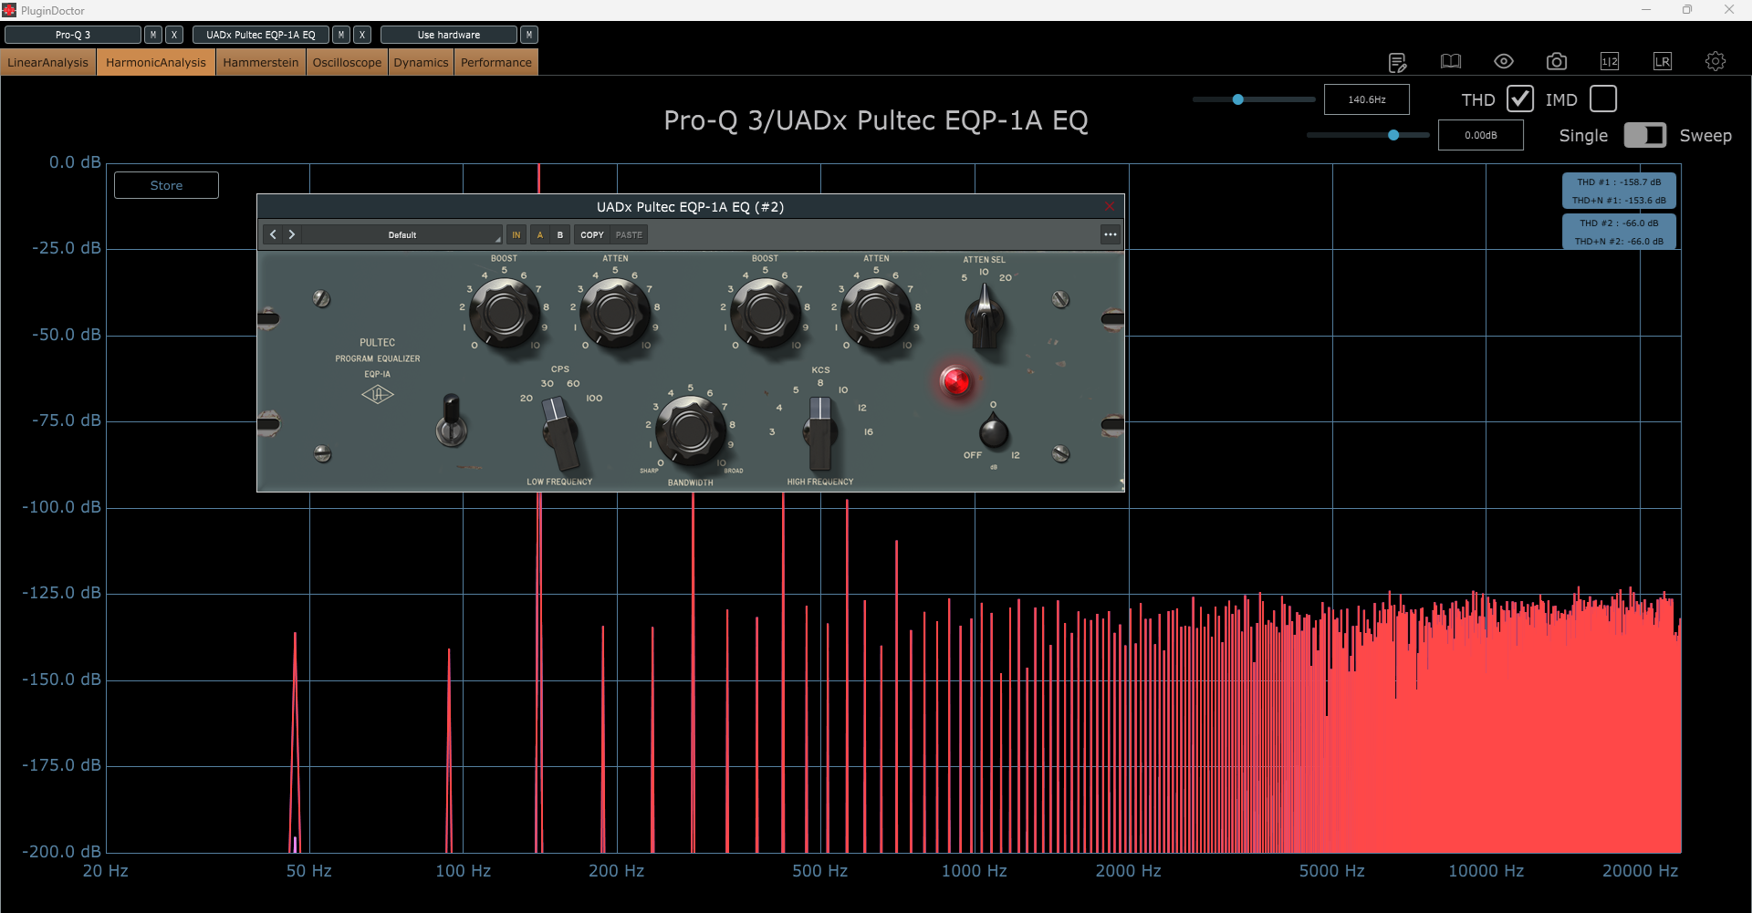Image resolution: width=1752 pixels, height=913 pixels.
Task: Toggle M button next to Use hardware
Action: pos(529,35)
